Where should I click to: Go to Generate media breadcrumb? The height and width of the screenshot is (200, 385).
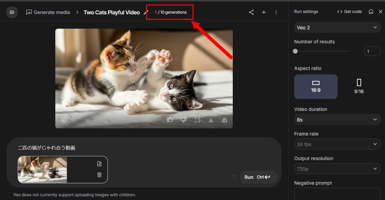(48, 12)
